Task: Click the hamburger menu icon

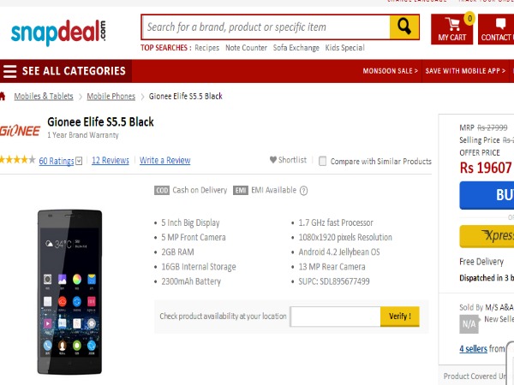Action: (x=9, y=71)
